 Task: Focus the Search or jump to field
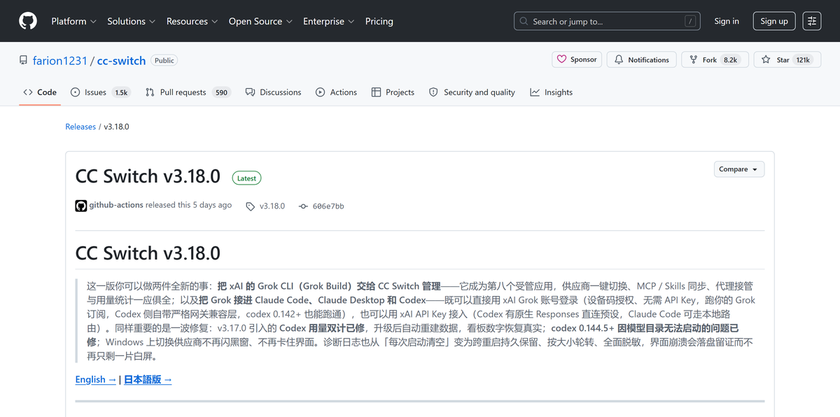[x=607, y=21]
